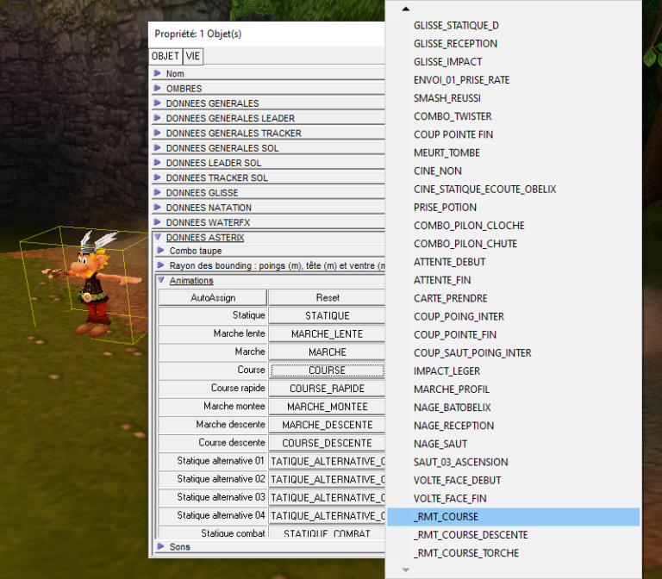Choose NAGE_BATOBELIX animation
The width and height of the screenshot is (662, 579).
pyautogui.click(x=514, y=408)
